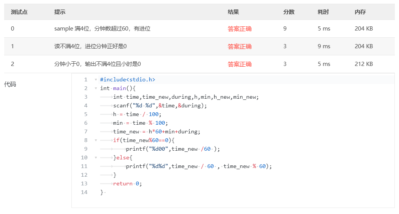Image resolution: width=399 pixels, height=214 pixels.
Task: Collapse the if block fold arrow at line 8
Action: pyautogui.click(x=96, y=140)
